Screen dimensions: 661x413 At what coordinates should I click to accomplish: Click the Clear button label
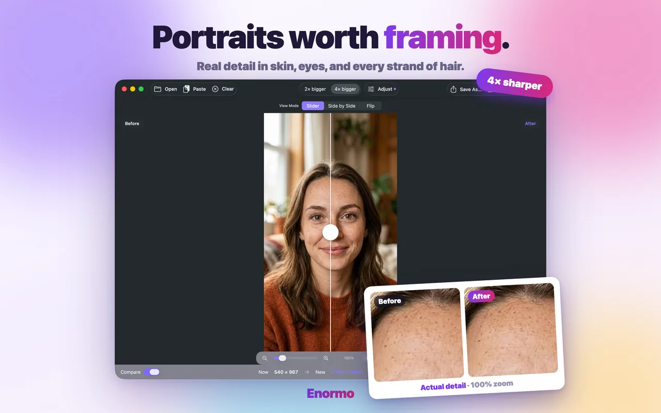[x=228, y=89]
